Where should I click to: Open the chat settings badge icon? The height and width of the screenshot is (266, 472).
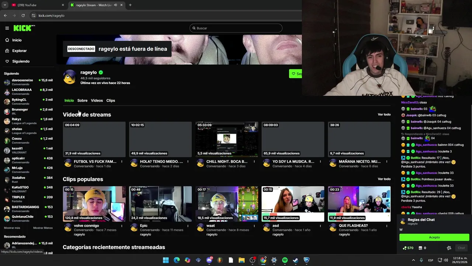tap(449, 248)
